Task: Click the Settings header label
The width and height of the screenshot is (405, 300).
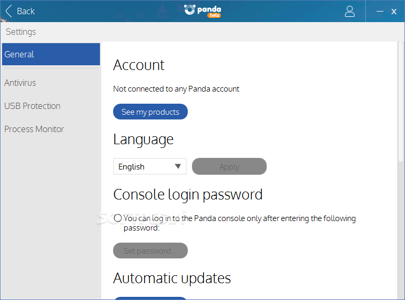Action: [x=21, y=32]
